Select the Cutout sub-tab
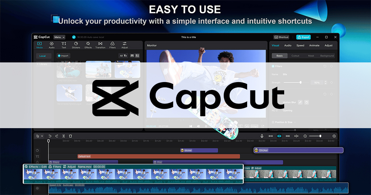 (x=295, y=56)
